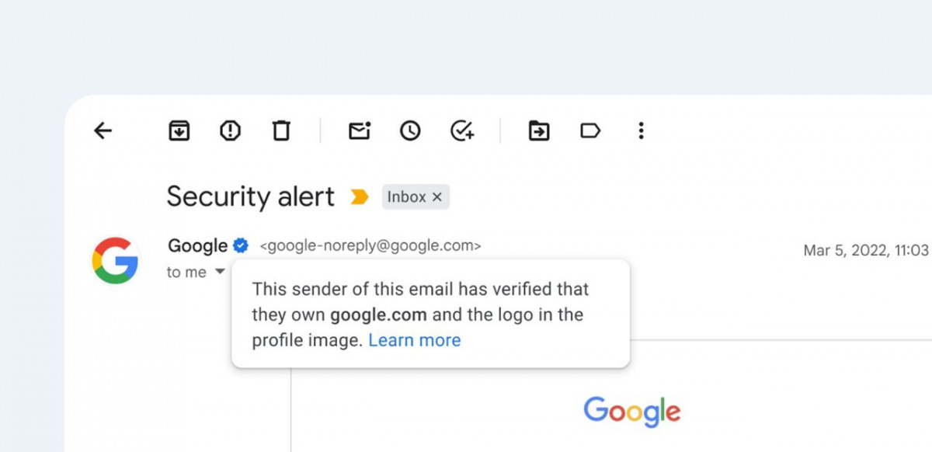The width and height of the screenshot is (932, 452).
Task: Open the Learn more link
Action: tap(414, 340)
